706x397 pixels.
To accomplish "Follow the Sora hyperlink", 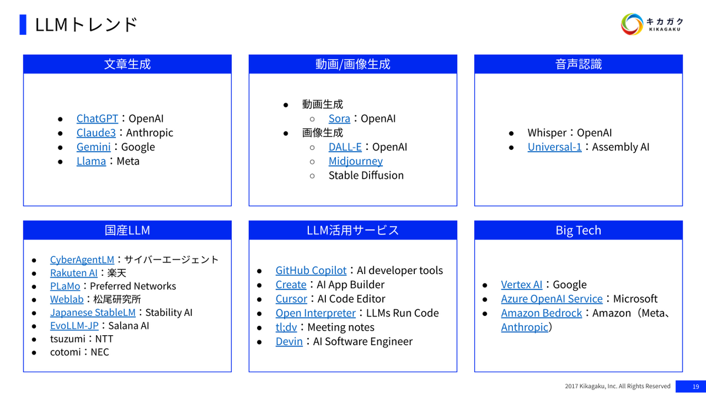I will coord(339,118).
